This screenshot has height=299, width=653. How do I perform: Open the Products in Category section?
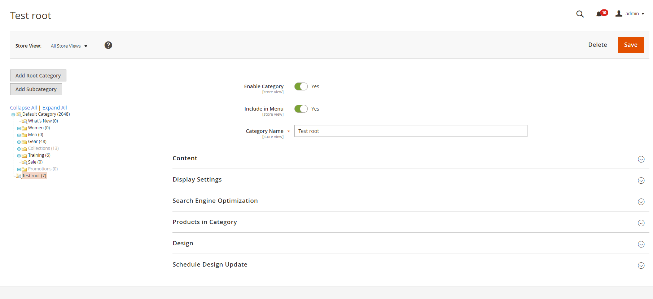click(205, 222)
